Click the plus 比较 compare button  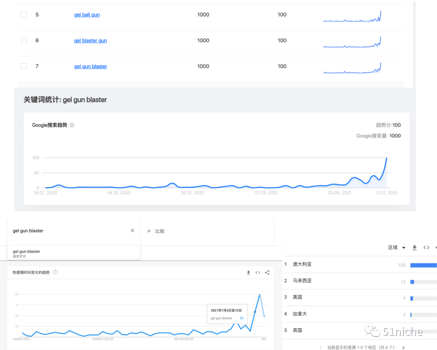[x=156, y=231]
